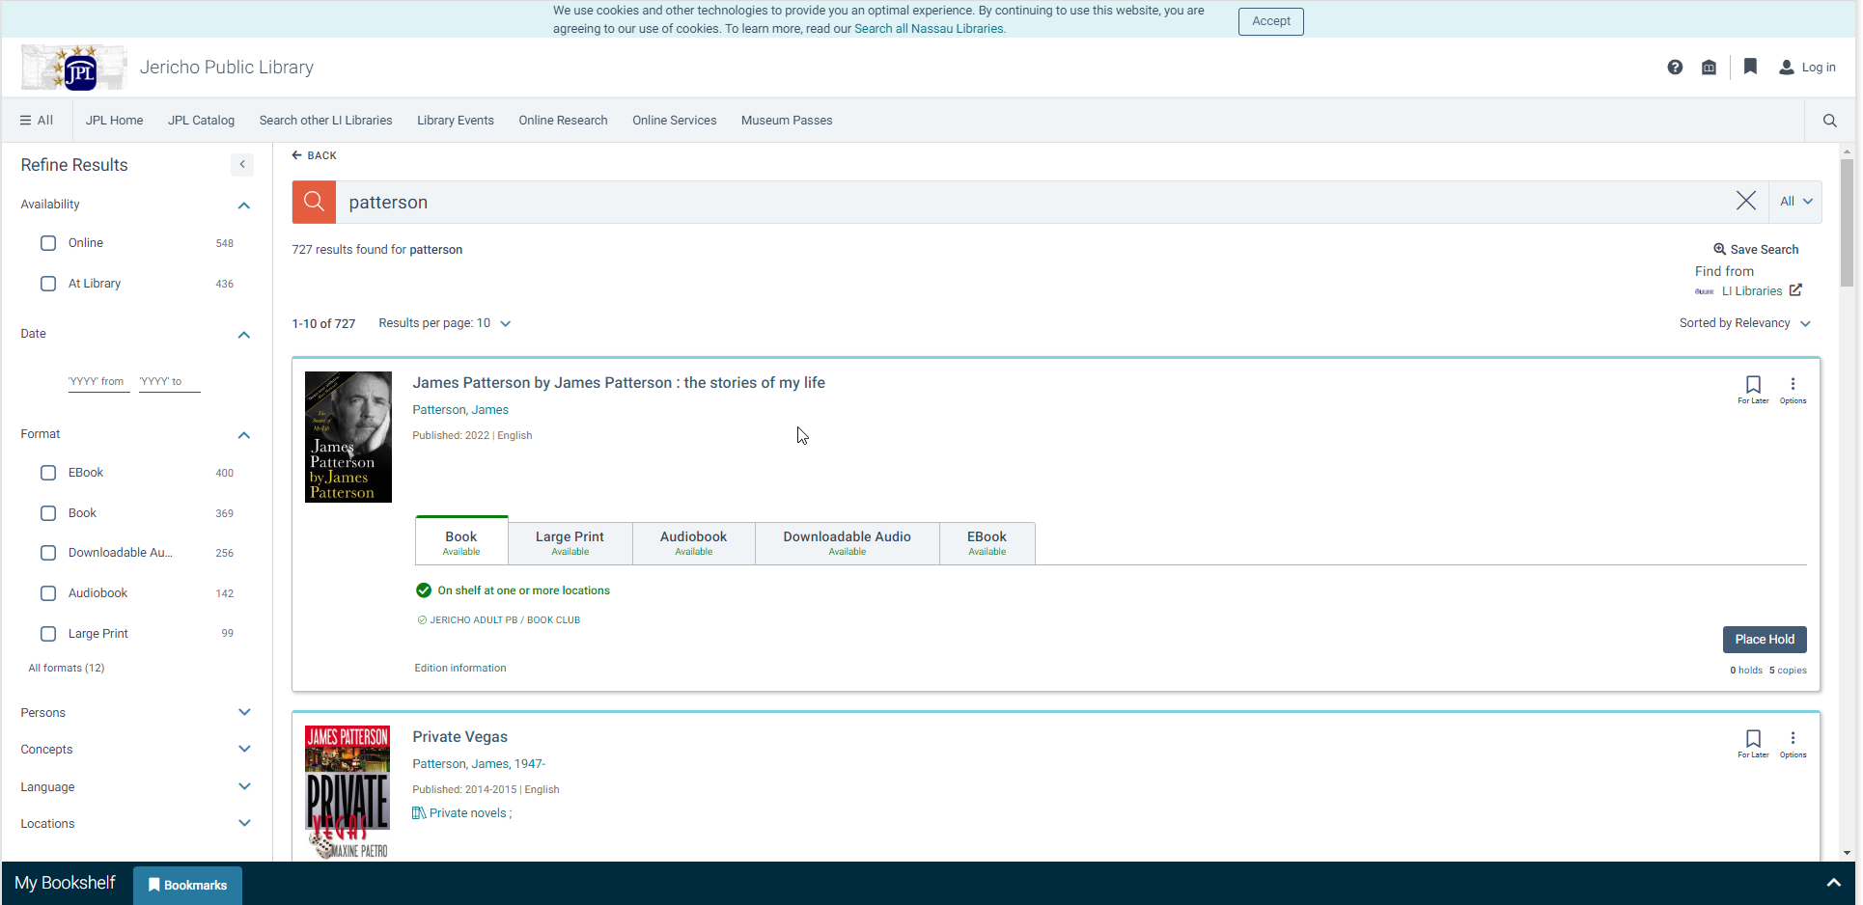Click the library info building icon

(1709, 68)
